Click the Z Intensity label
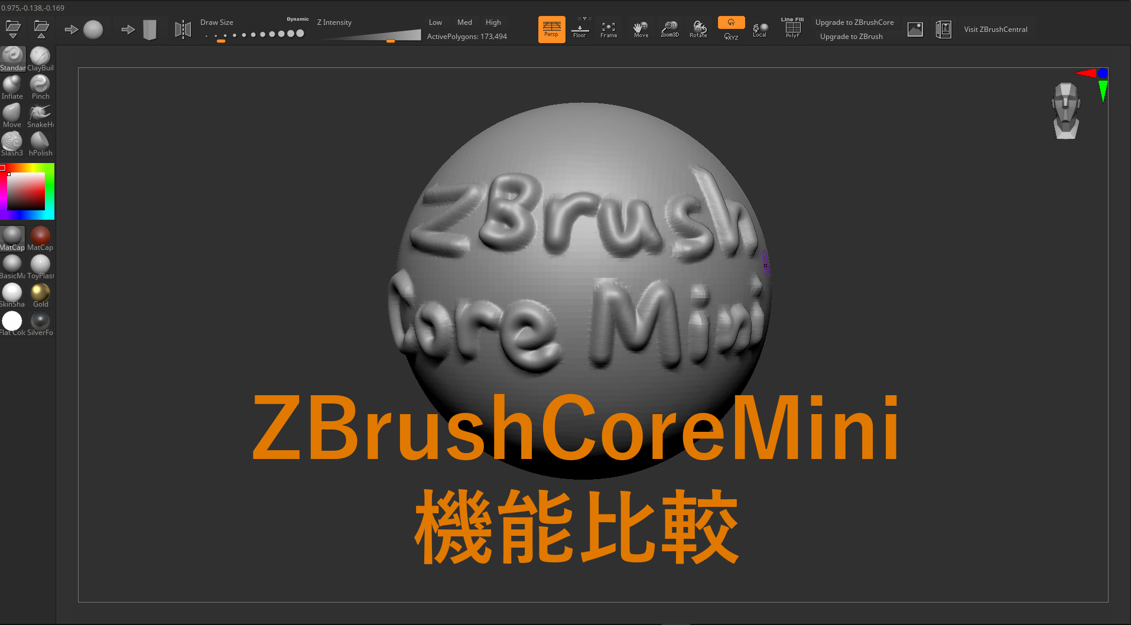The height and width of the screenshot is (625, 1131). (334, 22)
